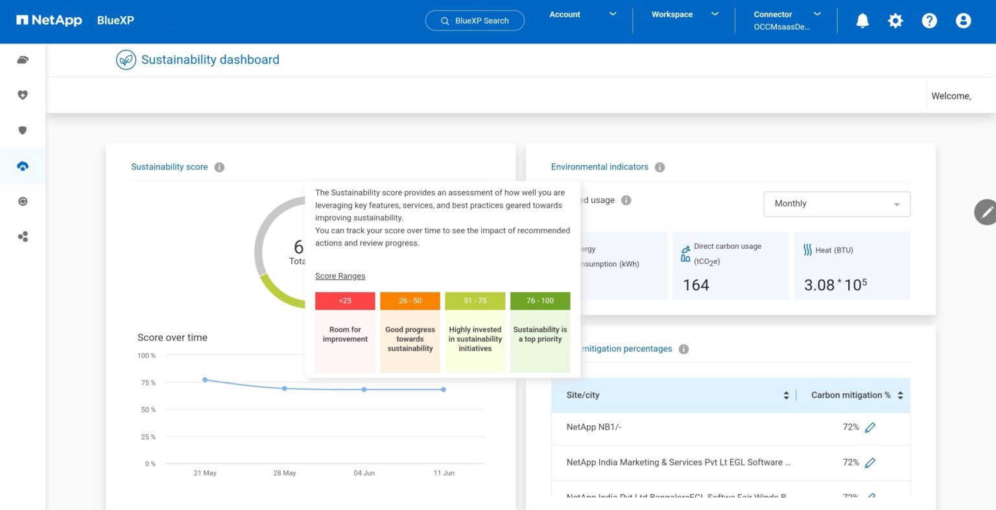Viewport: 996px width, 510px height.
Task: Click the BlueXP product name
Action: pyautogui.click(x=115, y=20)
